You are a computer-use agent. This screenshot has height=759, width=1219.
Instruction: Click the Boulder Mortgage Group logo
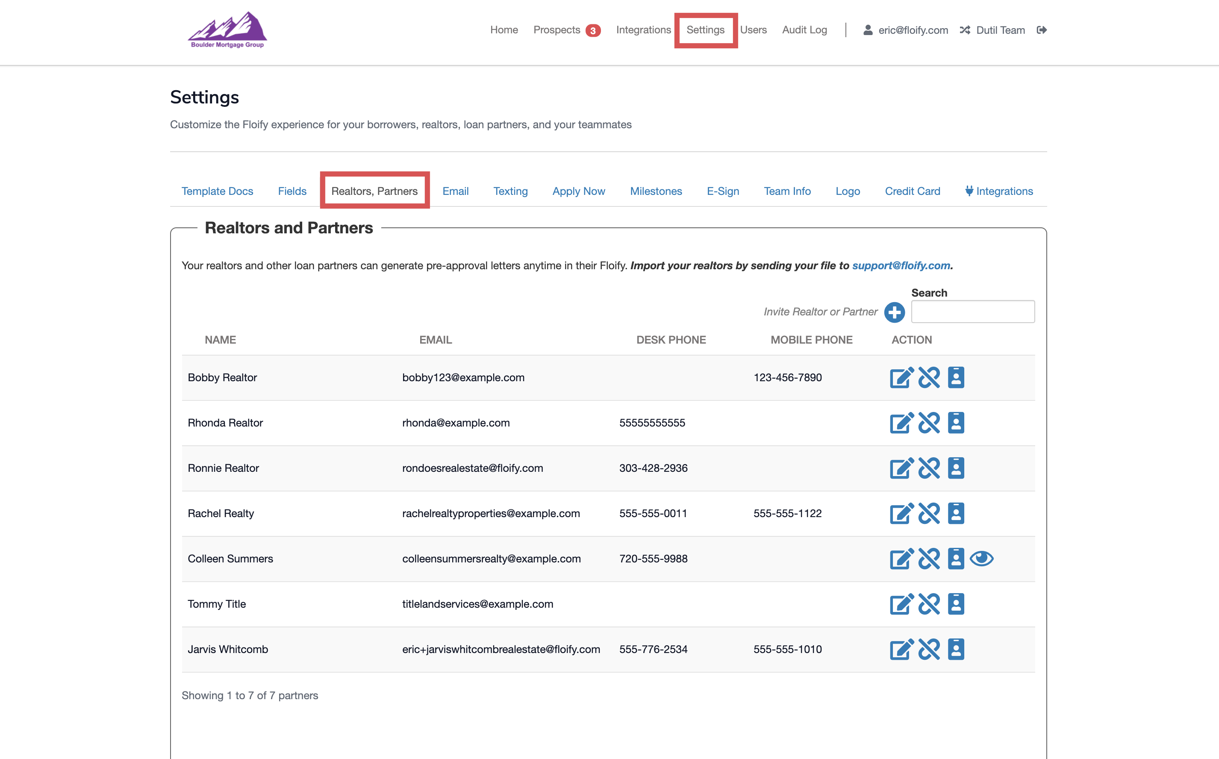pos(227,30)
